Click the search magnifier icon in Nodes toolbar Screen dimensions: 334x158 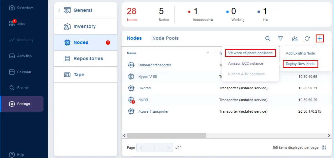coord(268,38)
